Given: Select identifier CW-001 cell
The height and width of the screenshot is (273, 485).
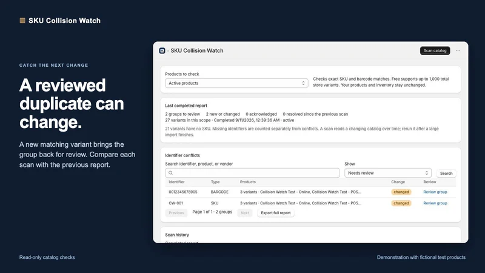Looking at the screenshot, I should (x=176, y=203).
